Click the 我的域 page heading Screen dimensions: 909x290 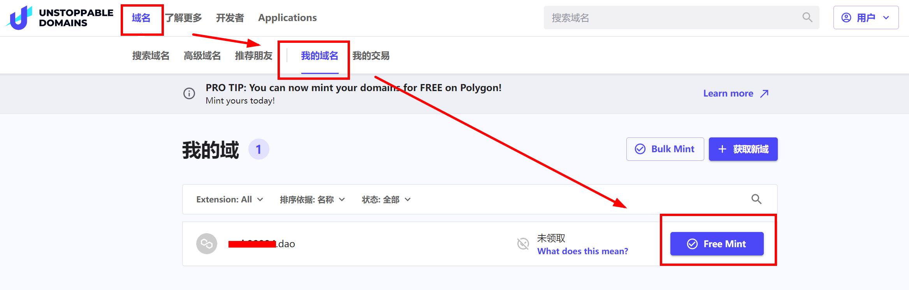211,150
